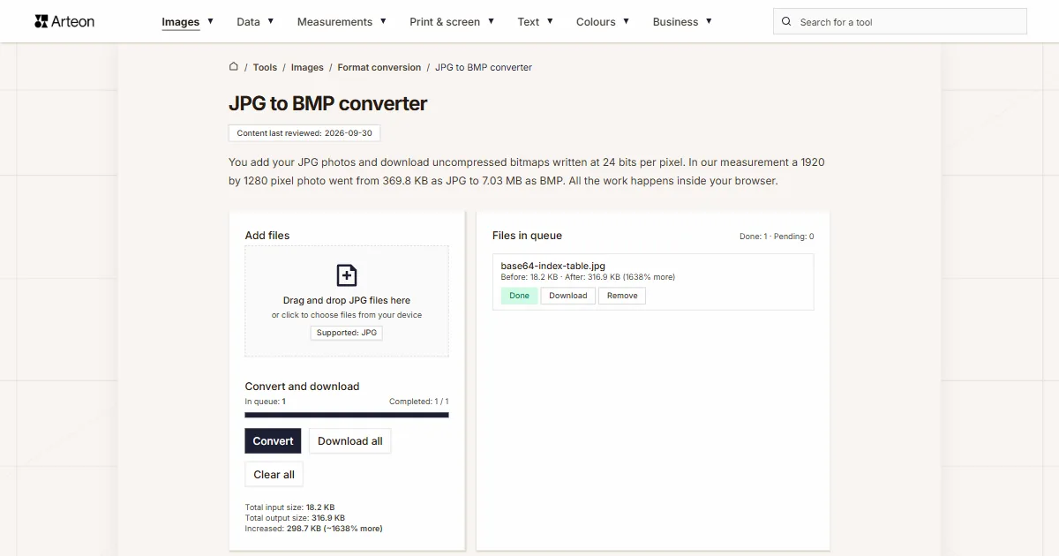Click the Supported: JPG tag
This screenshot has width=1059, height=556.
[x=347, y=333]
